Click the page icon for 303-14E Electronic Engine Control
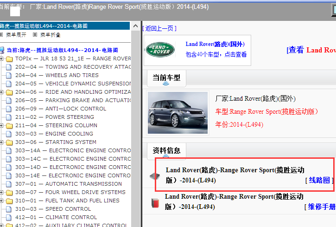The height and width of the screenshot is (227, 336). tap(9, 176)
